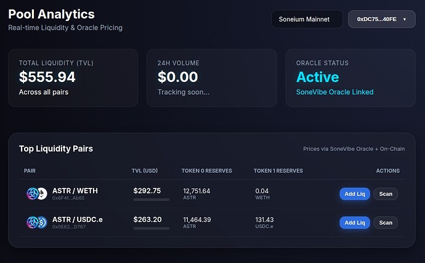
Task: Click the TVL (USD) column header
Action: point(145,171)
